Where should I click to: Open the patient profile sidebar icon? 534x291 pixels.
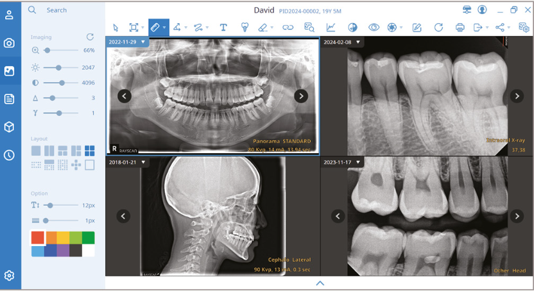pyautogui.click(x=9, y=15)
